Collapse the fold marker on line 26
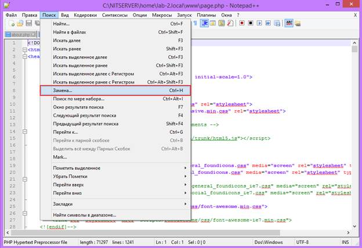Viewport: 362px width, 248px height. pyautogui.click(x=25, y=213)
